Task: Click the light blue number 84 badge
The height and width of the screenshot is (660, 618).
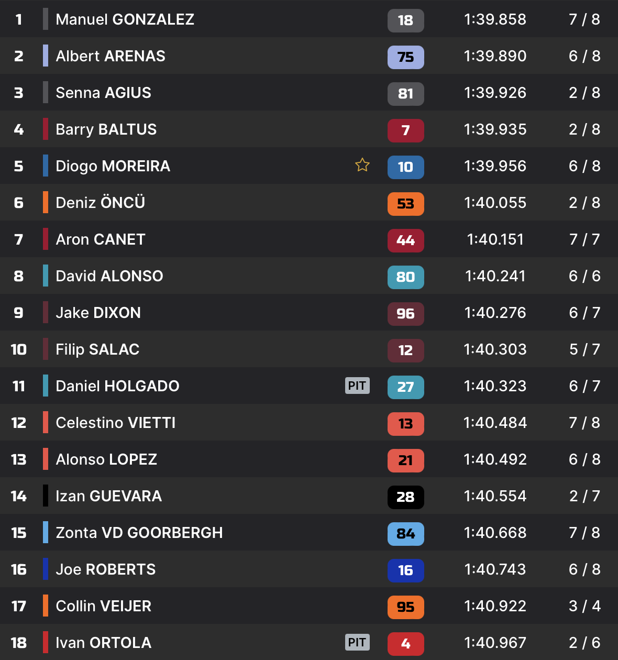Action: coord(405,534)
